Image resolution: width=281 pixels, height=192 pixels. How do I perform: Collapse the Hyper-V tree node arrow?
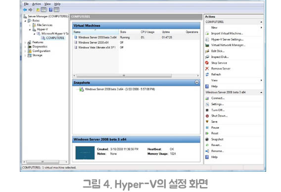[x=30, y=30]
